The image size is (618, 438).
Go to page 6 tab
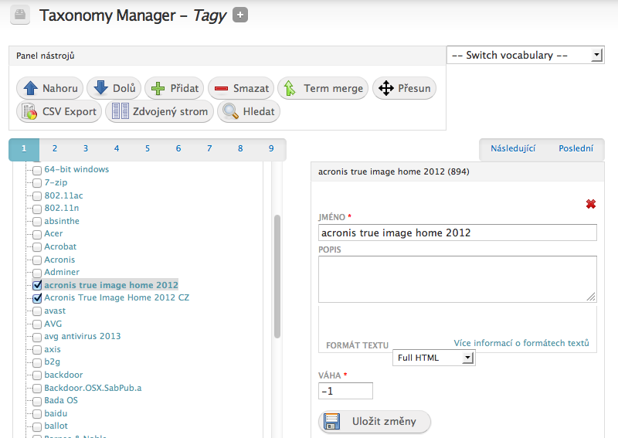tap(178, 148)
